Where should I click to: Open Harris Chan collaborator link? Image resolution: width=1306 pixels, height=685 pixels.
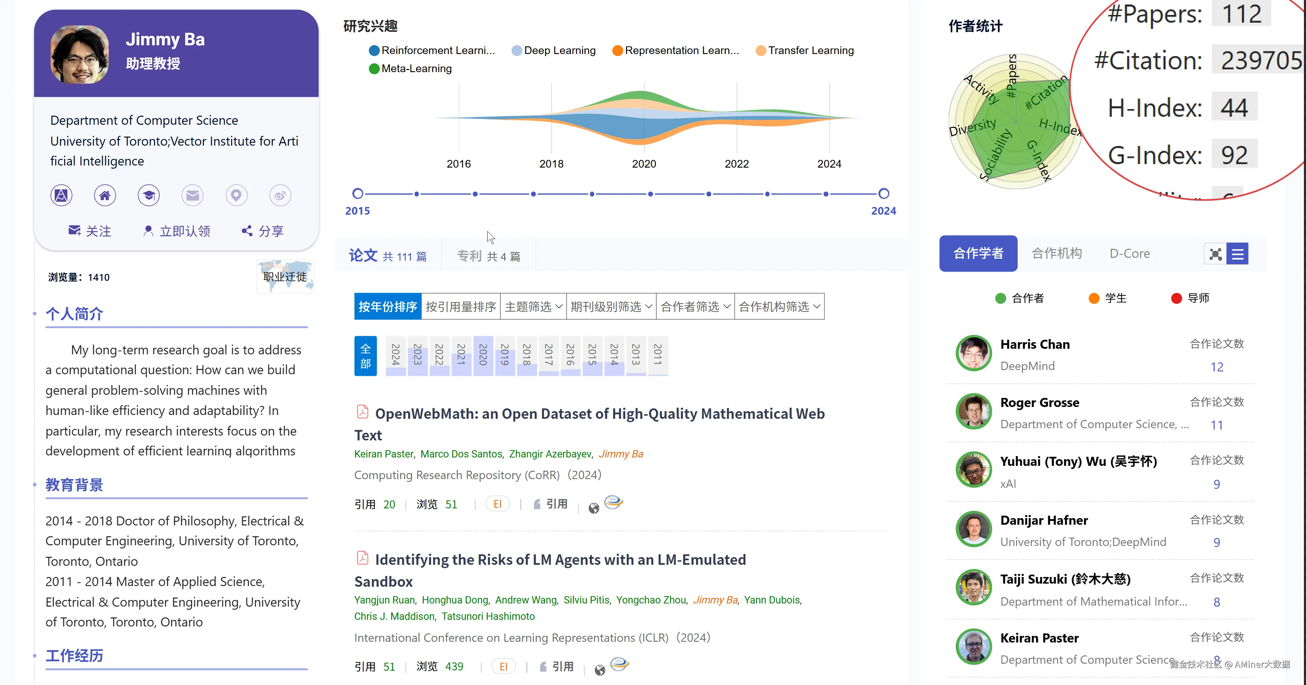(x=1035, y=345)
